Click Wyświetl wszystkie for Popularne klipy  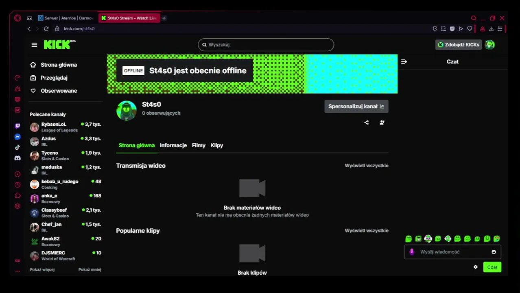[x=367, y=231]
